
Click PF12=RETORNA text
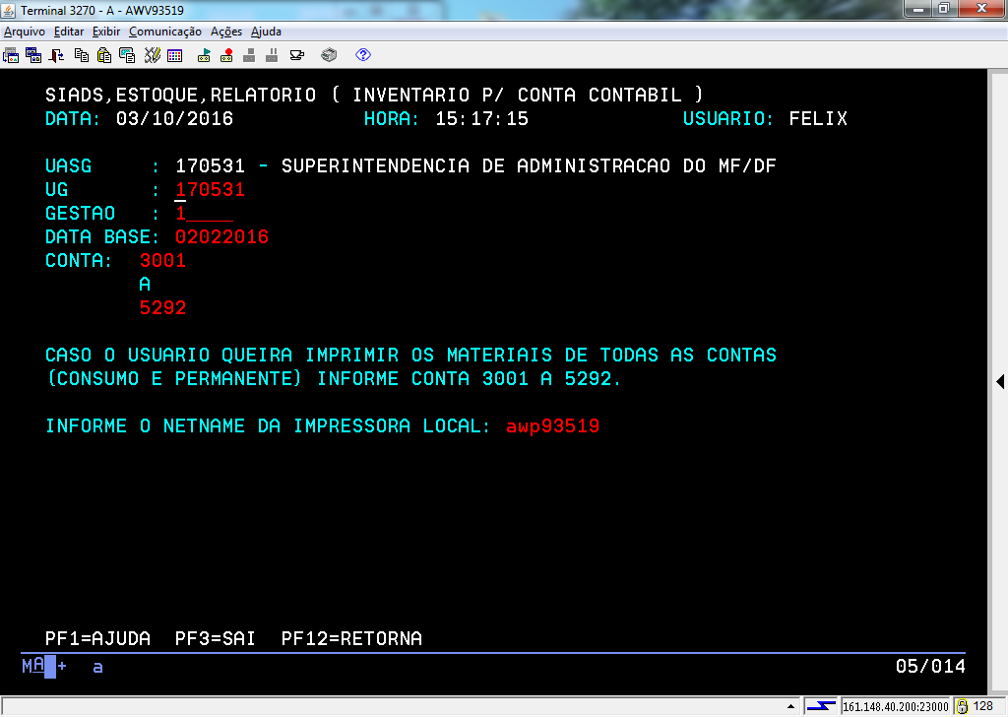click(351, 638)
